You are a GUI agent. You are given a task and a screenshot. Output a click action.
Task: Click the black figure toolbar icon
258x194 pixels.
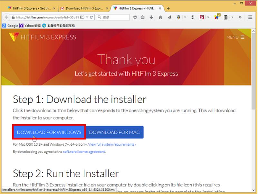(x=193, y=17)
